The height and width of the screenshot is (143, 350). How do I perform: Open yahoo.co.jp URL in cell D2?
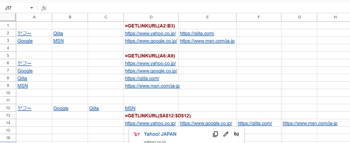[150, 34]
